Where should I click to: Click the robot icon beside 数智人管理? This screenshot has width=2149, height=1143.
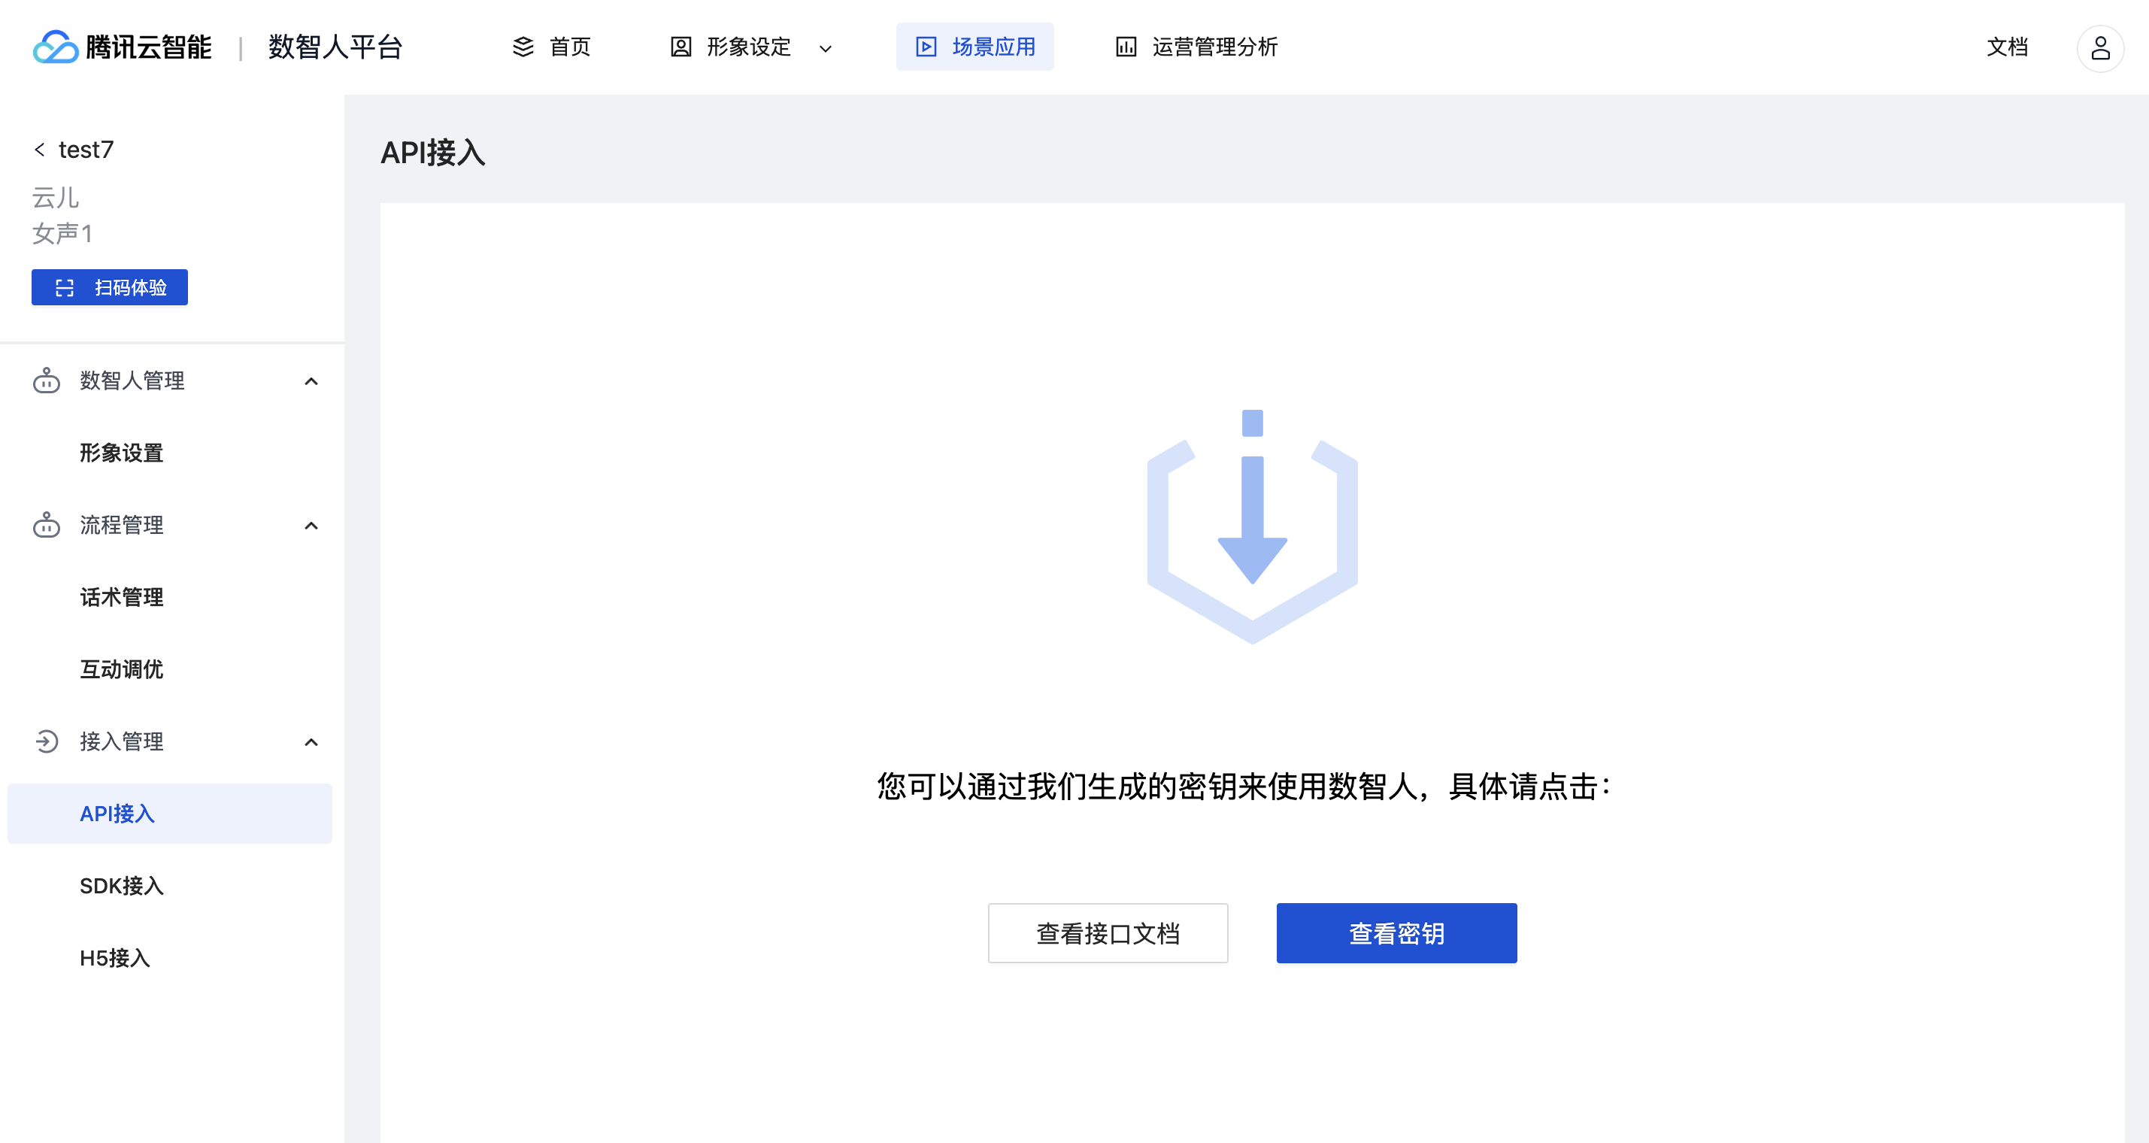tap(47, 380)
